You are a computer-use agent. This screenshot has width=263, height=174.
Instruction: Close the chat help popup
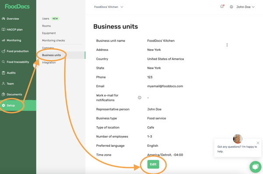tap(258, 143)
